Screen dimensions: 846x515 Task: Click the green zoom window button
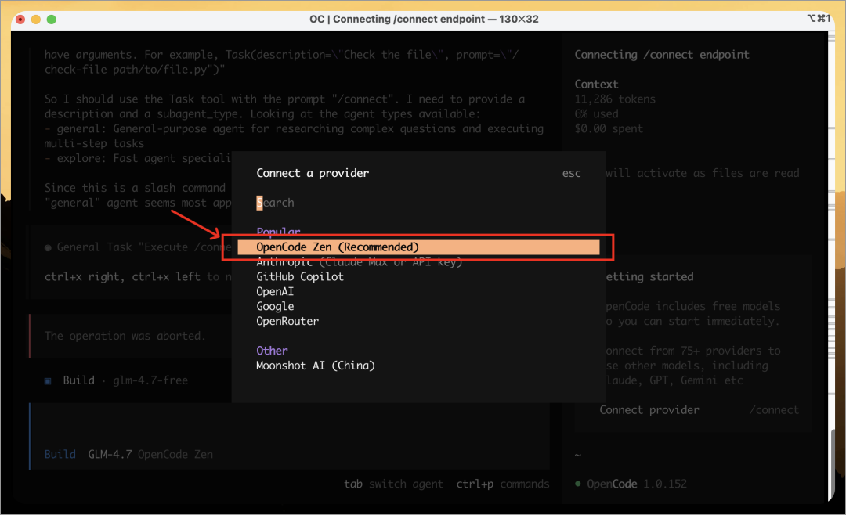[x=51, y=20]
